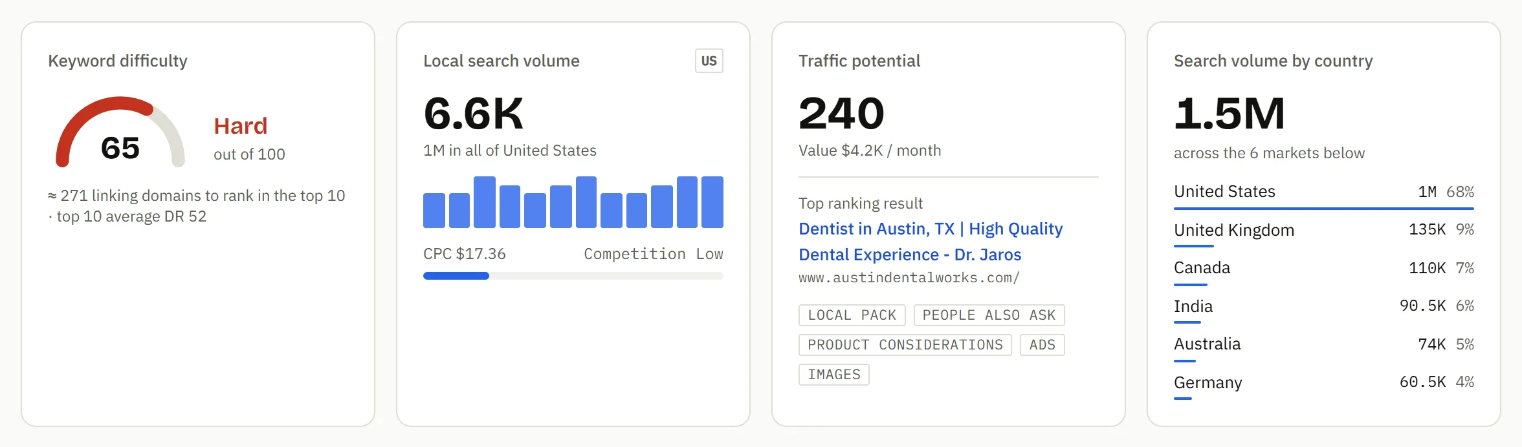Screen dimensions: 1522x447
Task: Click the 1M in all of United States text
Action: [509, 151]
